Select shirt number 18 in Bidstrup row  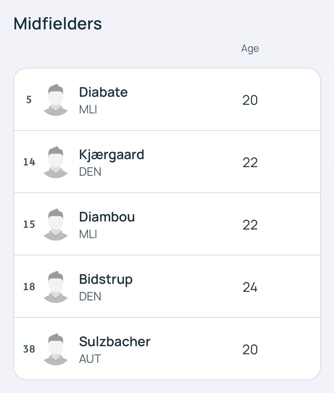coord(29,287)
